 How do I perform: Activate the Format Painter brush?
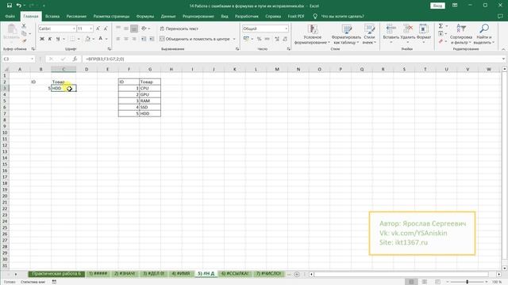point(24,40)
